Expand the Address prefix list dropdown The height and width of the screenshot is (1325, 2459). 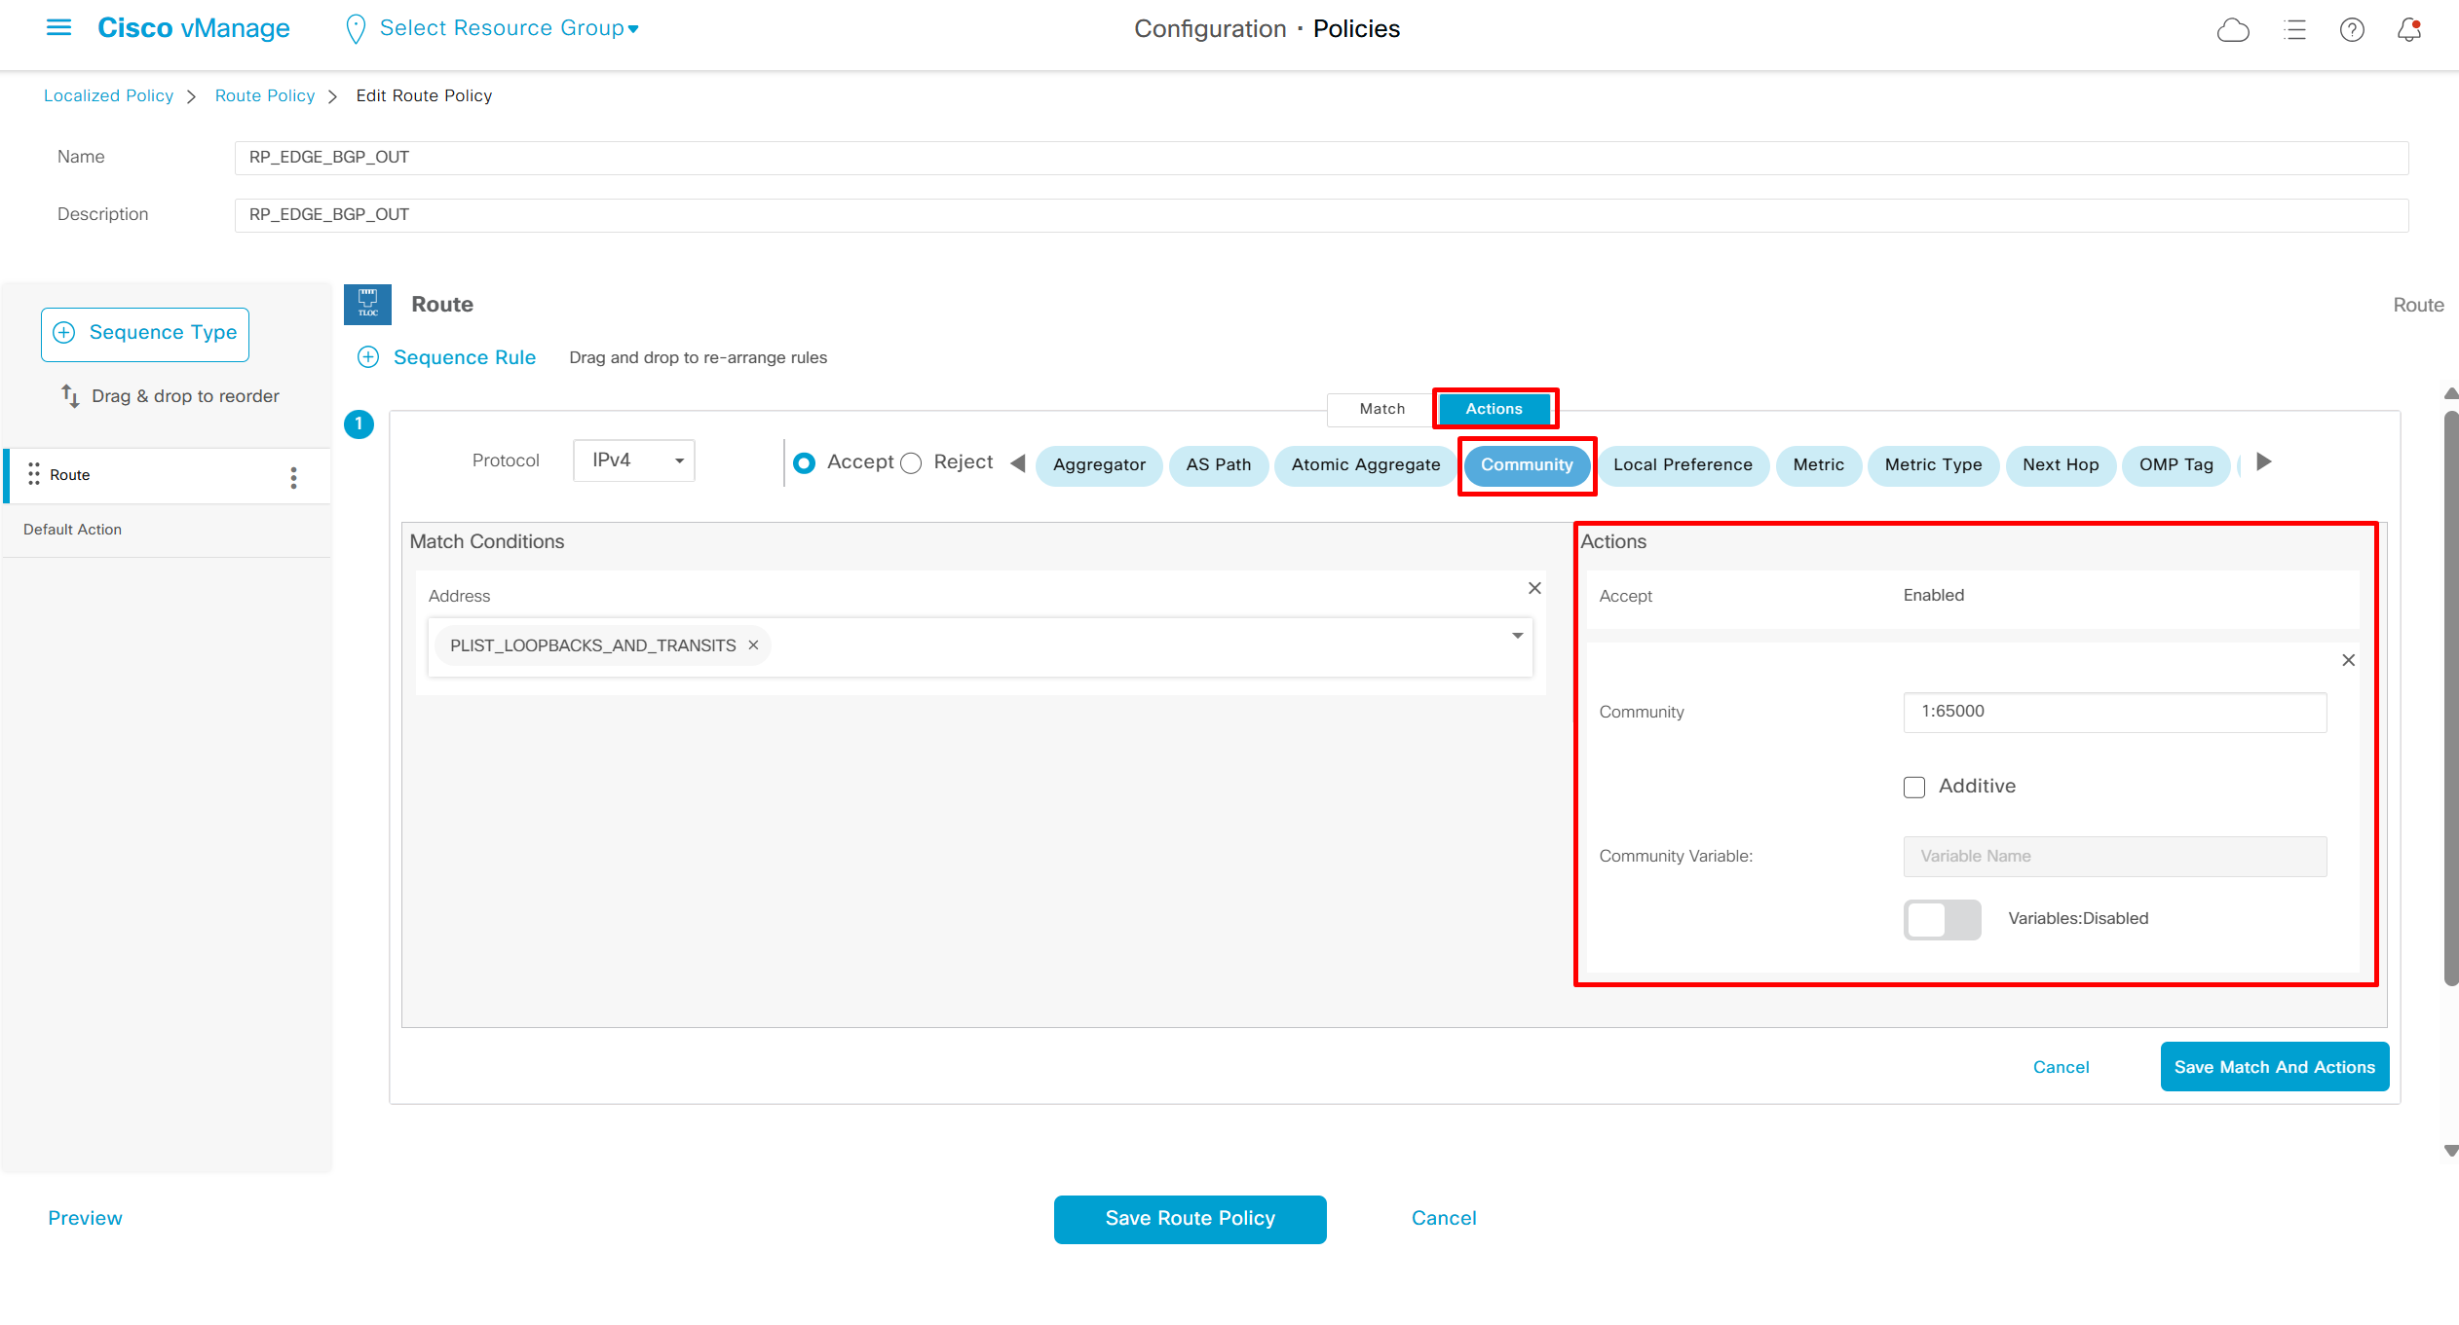[1517, 636]
